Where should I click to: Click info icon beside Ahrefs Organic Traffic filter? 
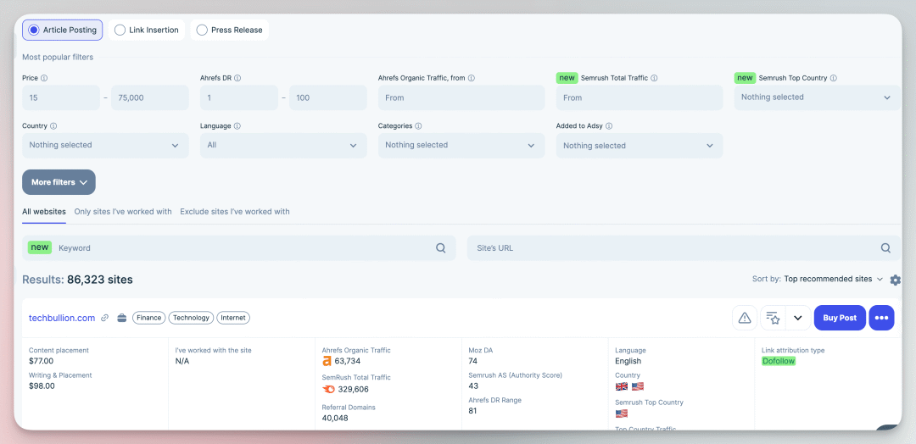(x=472, y=78)
